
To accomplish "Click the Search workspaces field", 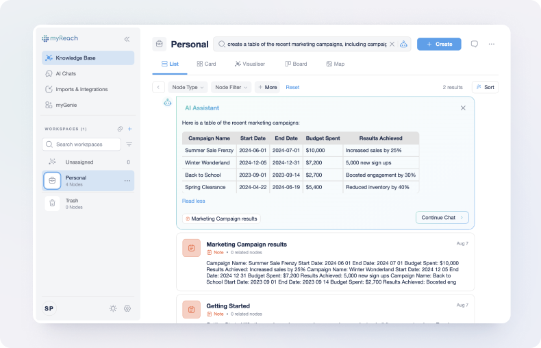I will [82, 145].
